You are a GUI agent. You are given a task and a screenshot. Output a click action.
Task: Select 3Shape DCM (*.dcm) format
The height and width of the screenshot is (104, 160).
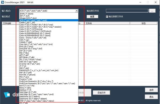[x=49, y=18]
